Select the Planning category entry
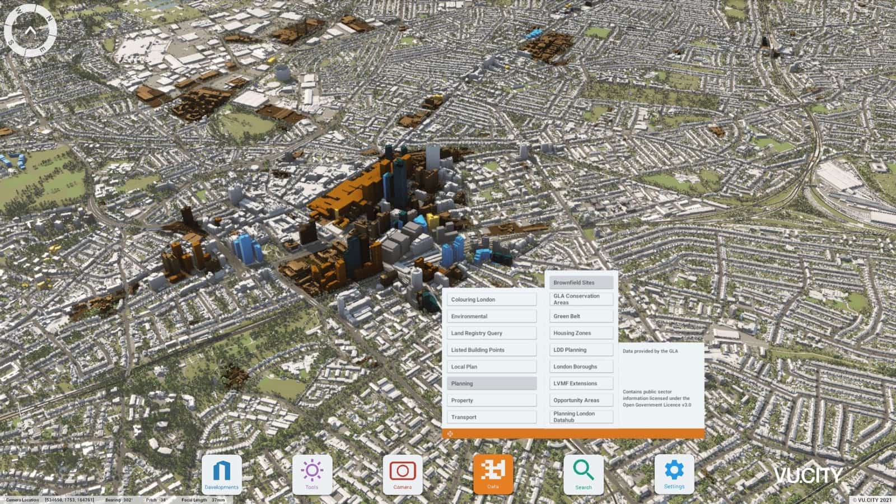This screenshot has height=504, width=896. (x=491, y=383)
